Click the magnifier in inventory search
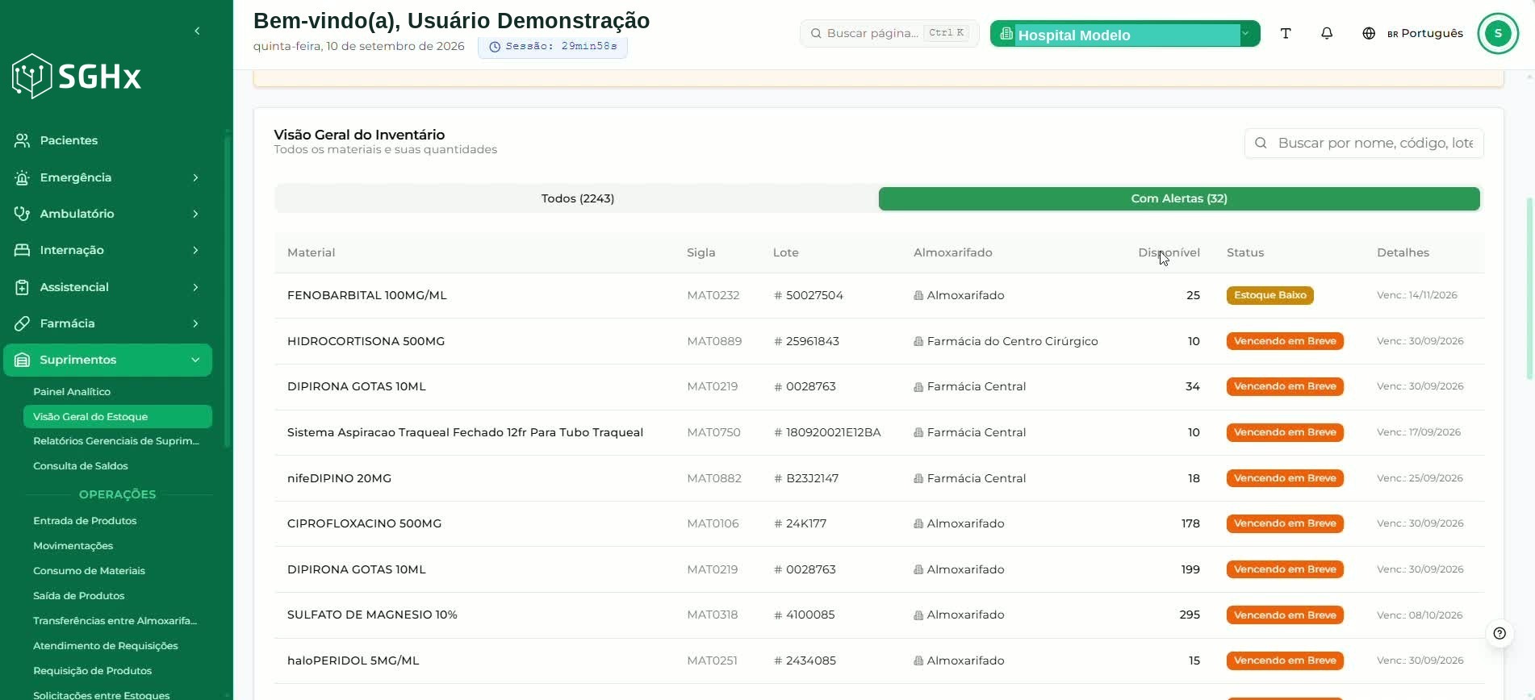 [x=1261, y=143]
